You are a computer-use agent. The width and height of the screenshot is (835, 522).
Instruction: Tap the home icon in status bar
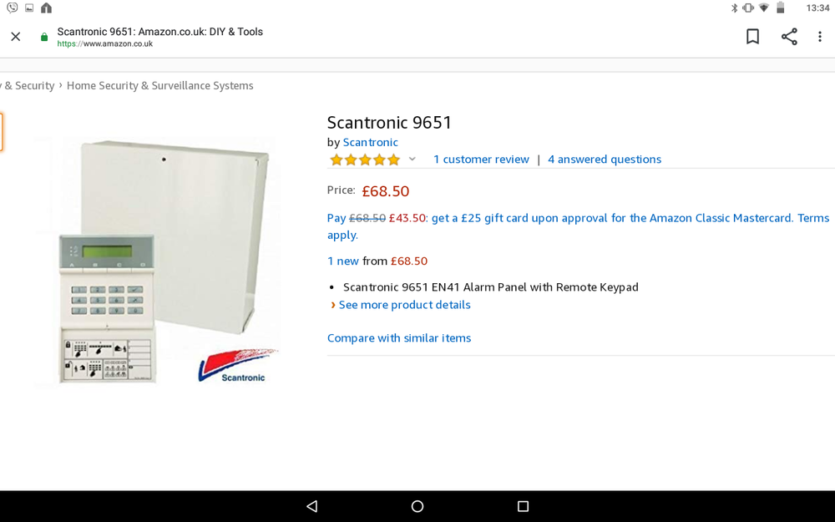click(x=46, y=8)
